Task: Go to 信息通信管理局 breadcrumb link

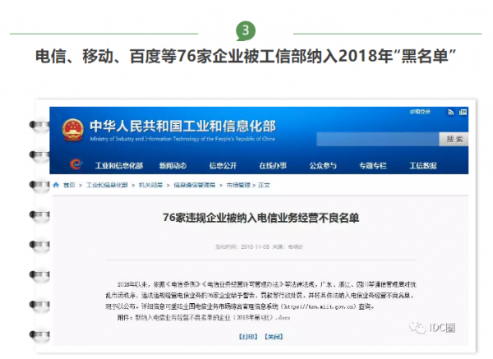Action: tap(194, 185)
